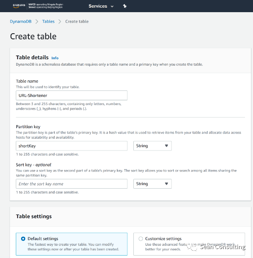Click the Create table page heading
Image resolution: width=253 pixels, height=258 pixels.
[x=33, y=36]
